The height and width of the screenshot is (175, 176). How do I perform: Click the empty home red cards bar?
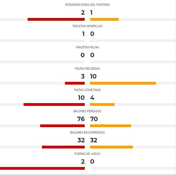42,62
